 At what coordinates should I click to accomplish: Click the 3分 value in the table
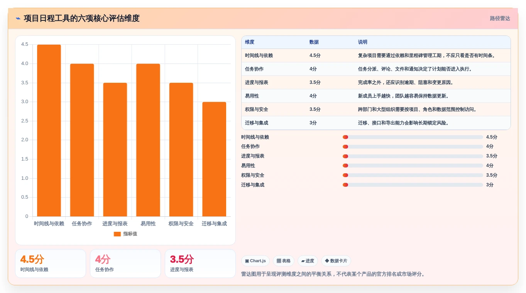313,123
